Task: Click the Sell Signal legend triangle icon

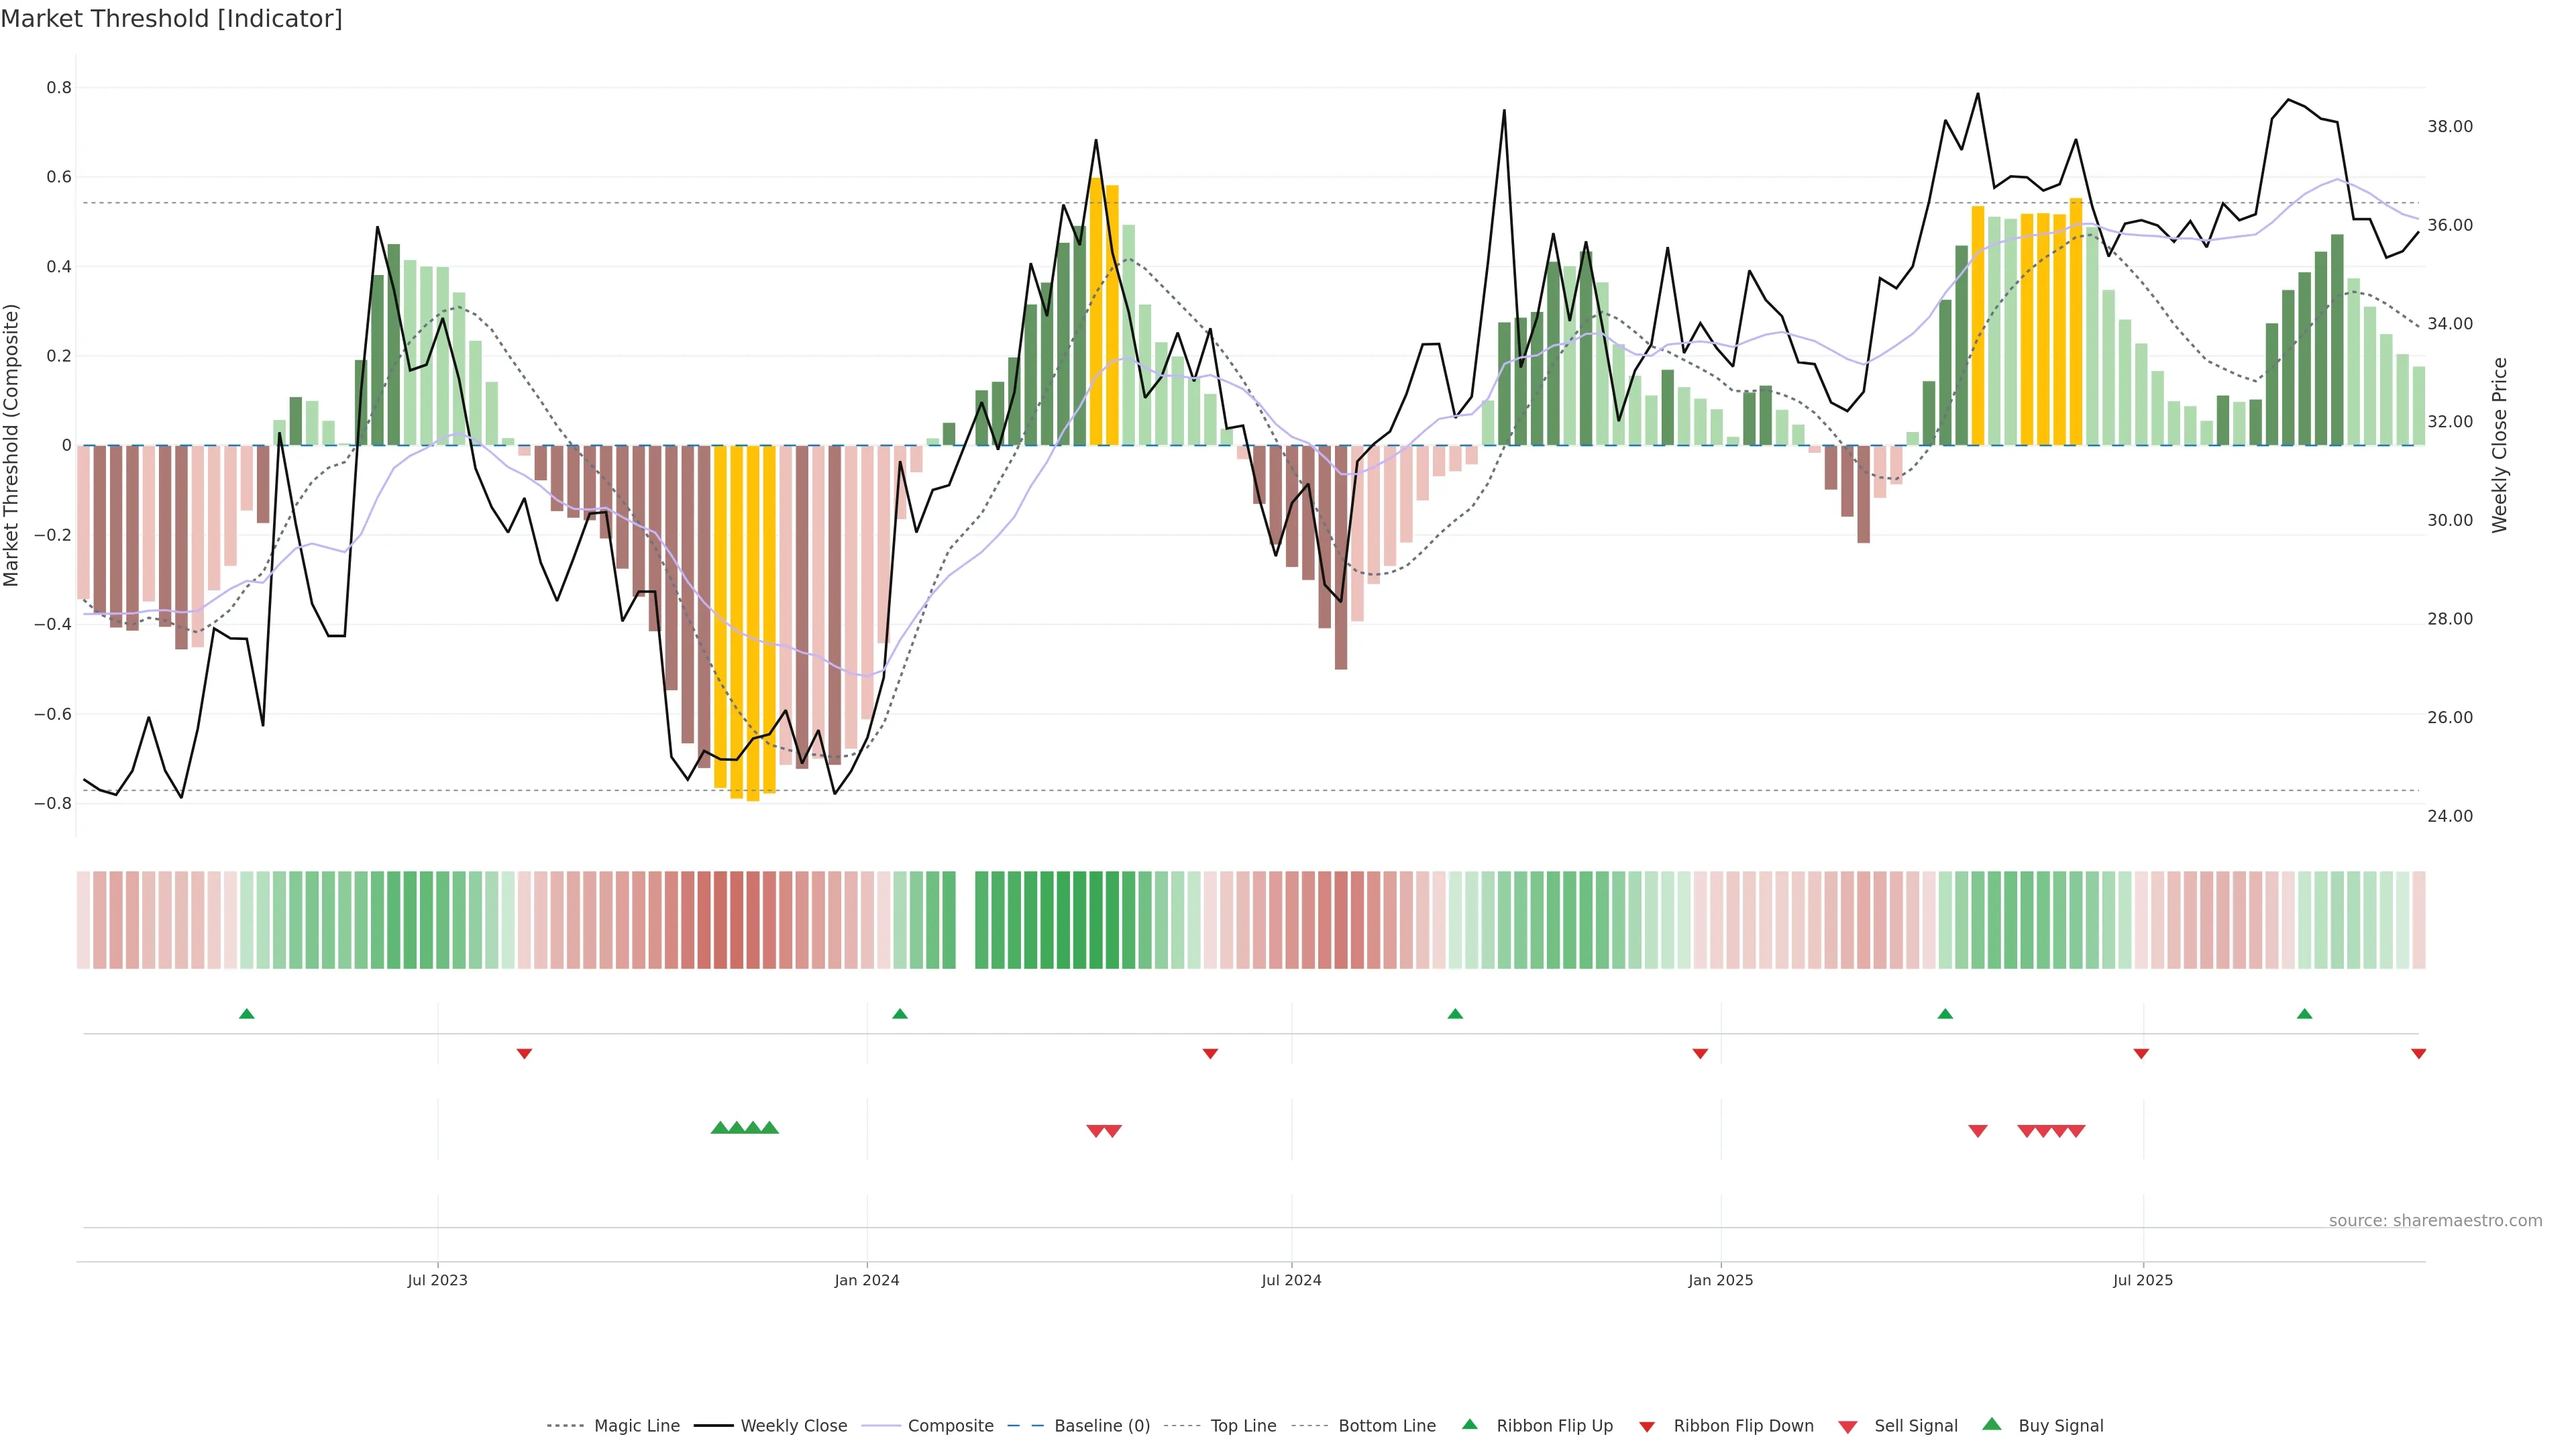Action: click(1847, 1427)
